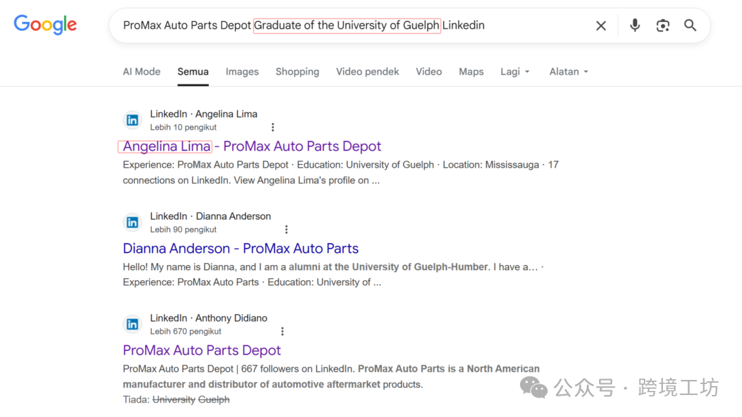Open more options for Anthony Didiano result
Screen dimensions: 742x417
point(282,331)
